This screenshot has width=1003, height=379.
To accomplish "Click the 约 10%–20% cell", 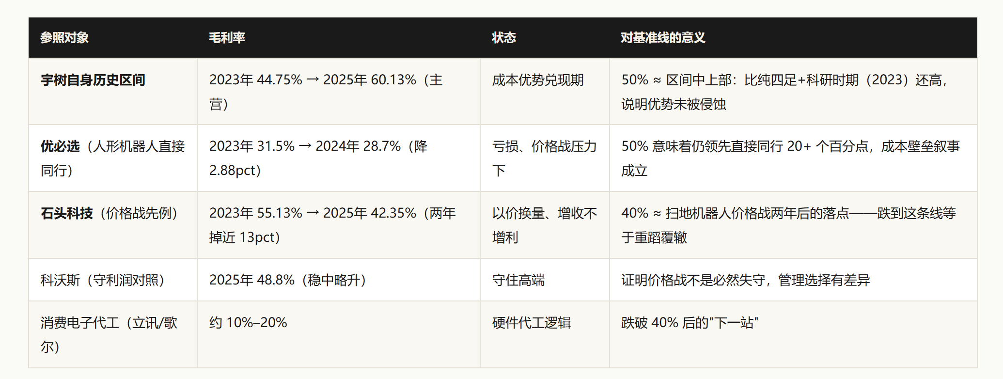I will [339, 334].
